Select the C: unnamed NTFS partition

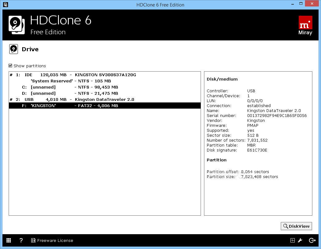tap(105, 87)
